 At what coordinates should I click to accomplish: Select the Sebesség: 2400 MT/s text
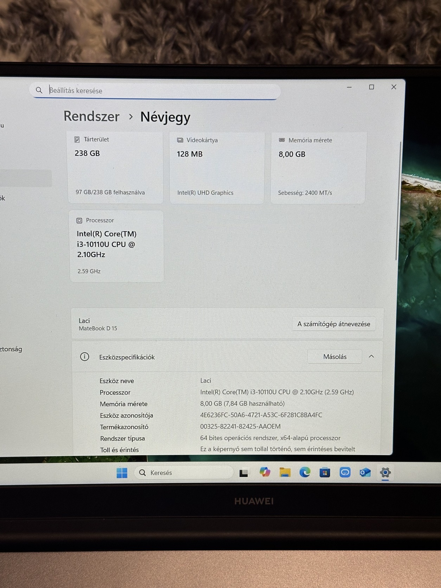(x=305, y=193)
